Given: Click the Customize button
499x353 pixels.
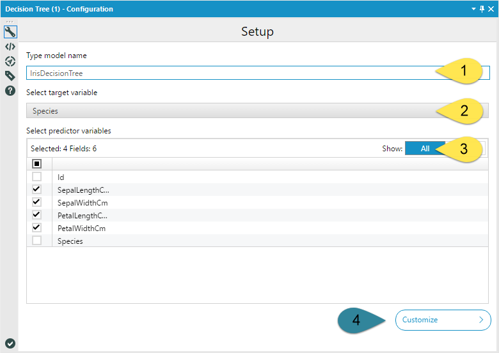Looking at the screenshot, I should pyautogui.click(x=443, y=320).
